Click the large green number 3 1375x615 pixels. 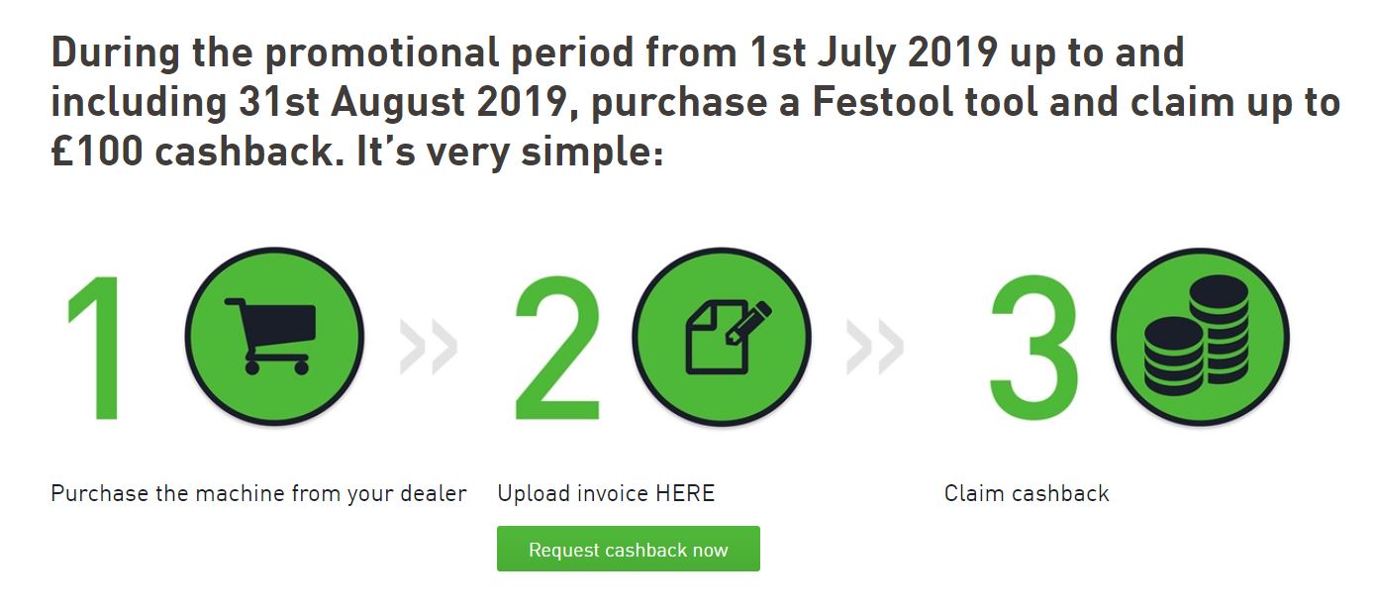(1034, 347)
